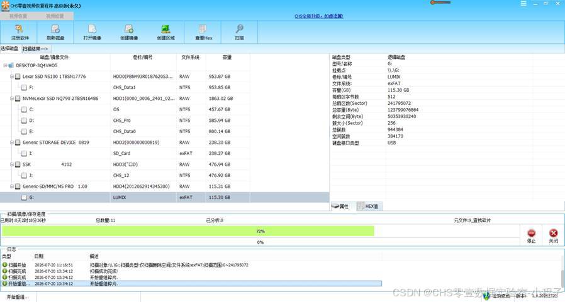565x302 pixels.
Task: Check the NVMeLexar SSD NQ790 checkbox
Action: coord(18,99)
